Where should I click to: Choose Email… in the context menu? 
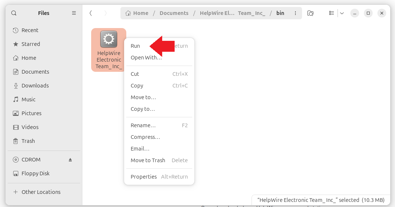tap(159, 149)
